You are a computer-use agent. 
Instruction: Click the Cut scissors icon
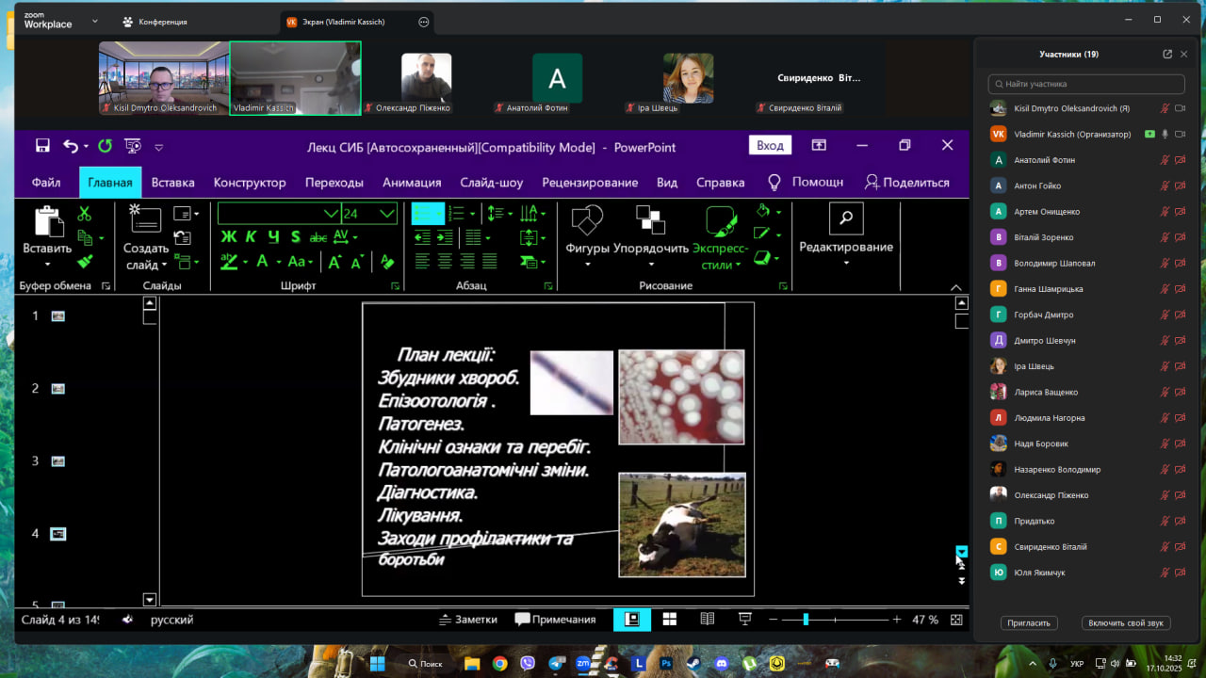click(85, 215)
